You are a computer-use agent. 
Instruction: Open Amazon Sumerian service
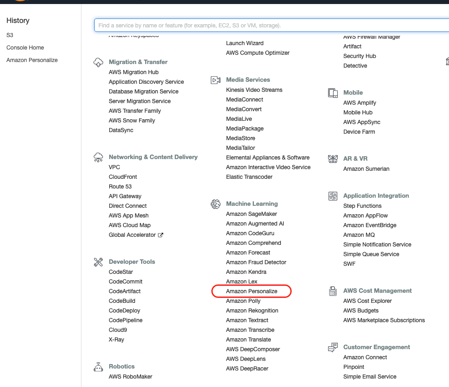(x=366, y=169)
